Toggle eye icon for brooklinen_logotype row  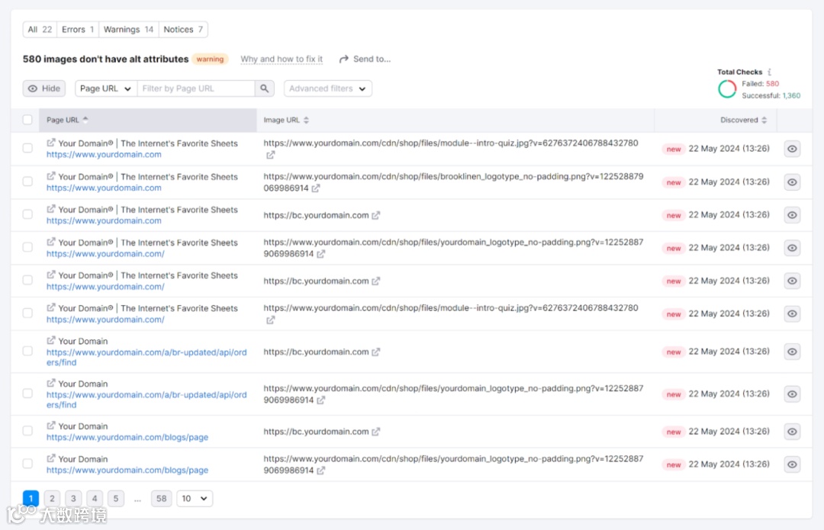[792, 182]
